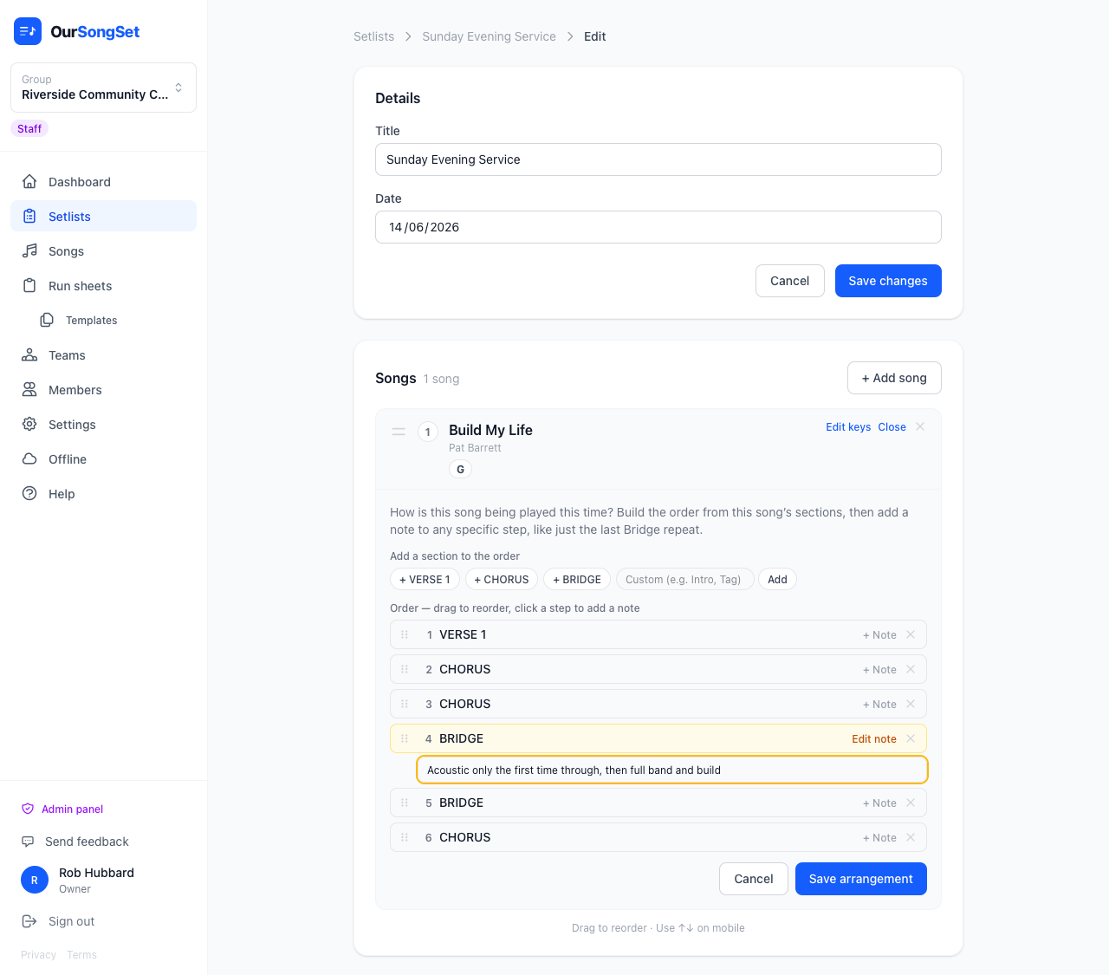This screenshot has width=1109, height=975.
Task: Add a VERSE 1 section to order
Action: [425, 580]
